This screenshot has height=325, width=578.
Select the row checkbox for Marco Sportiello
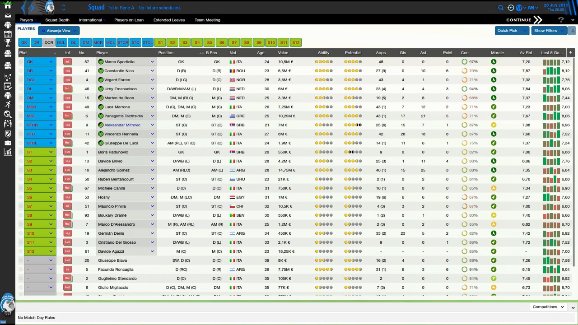(21, 62)
